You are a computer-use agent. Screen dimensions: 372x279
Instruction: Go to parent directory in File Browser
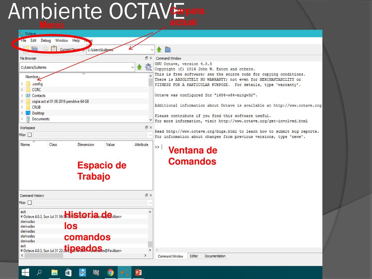pos(139,67)
